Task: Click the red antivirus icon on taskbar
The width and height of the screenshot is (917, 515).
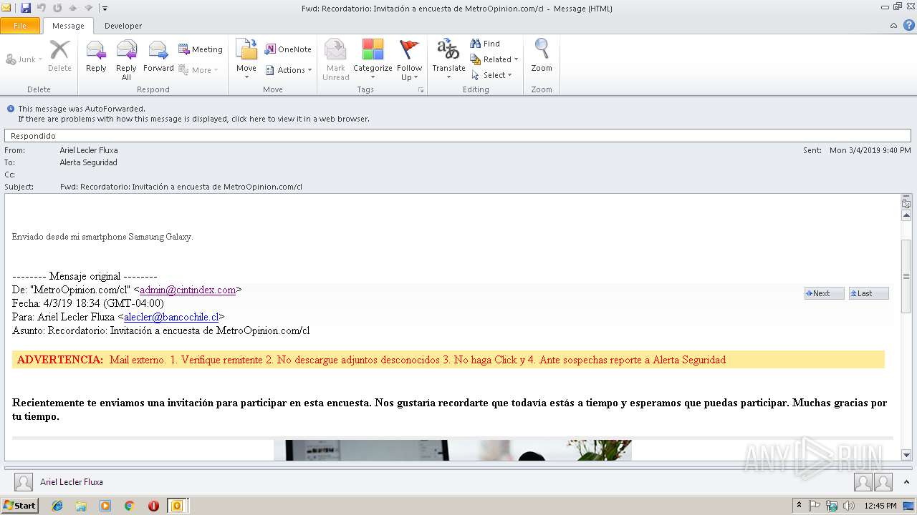Action: [x=153, y=506]
